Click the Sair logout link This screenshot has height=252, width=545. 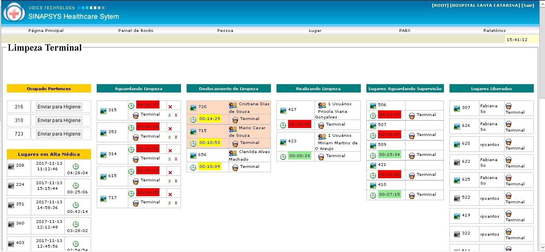click(x=527, y=6)
